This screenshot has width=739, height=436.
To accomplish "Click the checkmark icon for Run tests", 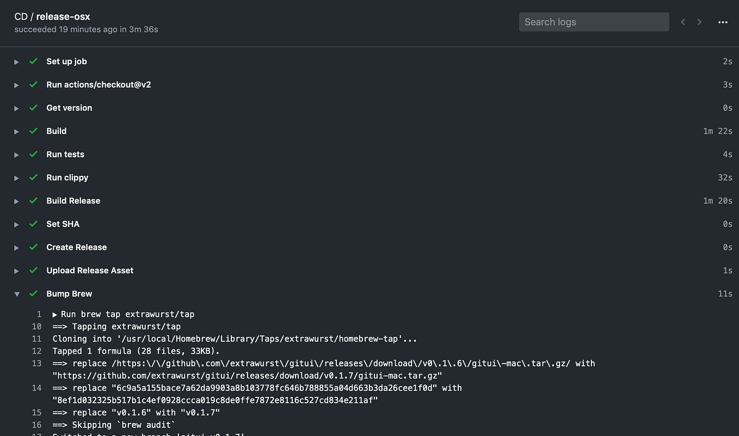I will (x=33, y=155).
